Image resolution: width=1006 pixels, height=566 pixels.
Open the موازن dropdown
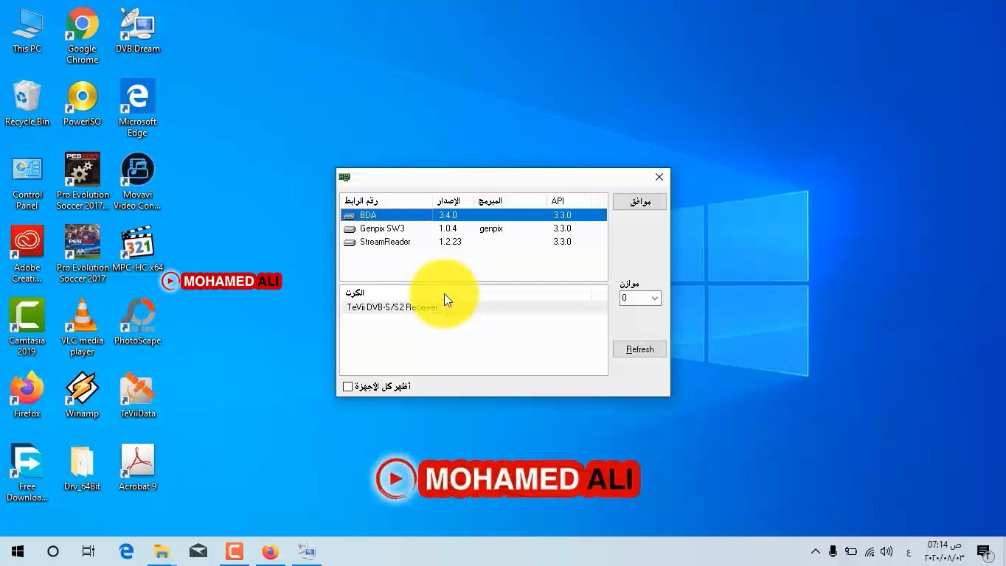pos(640,298)
